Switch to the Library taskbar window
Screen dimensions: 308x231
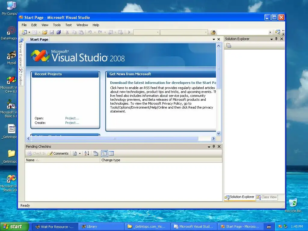(x=101, y=226)
